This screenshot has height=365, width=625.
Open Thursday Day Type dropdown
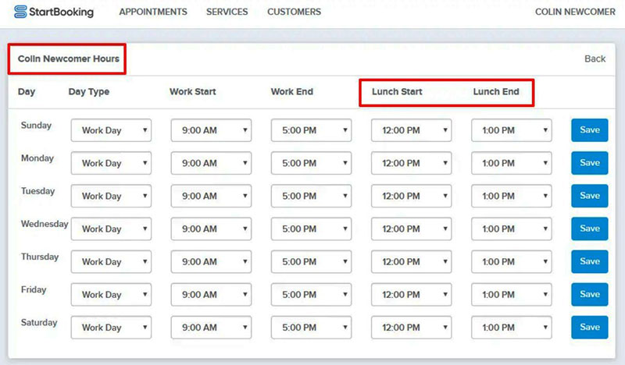pyautogui.click(x=111, y=261)
